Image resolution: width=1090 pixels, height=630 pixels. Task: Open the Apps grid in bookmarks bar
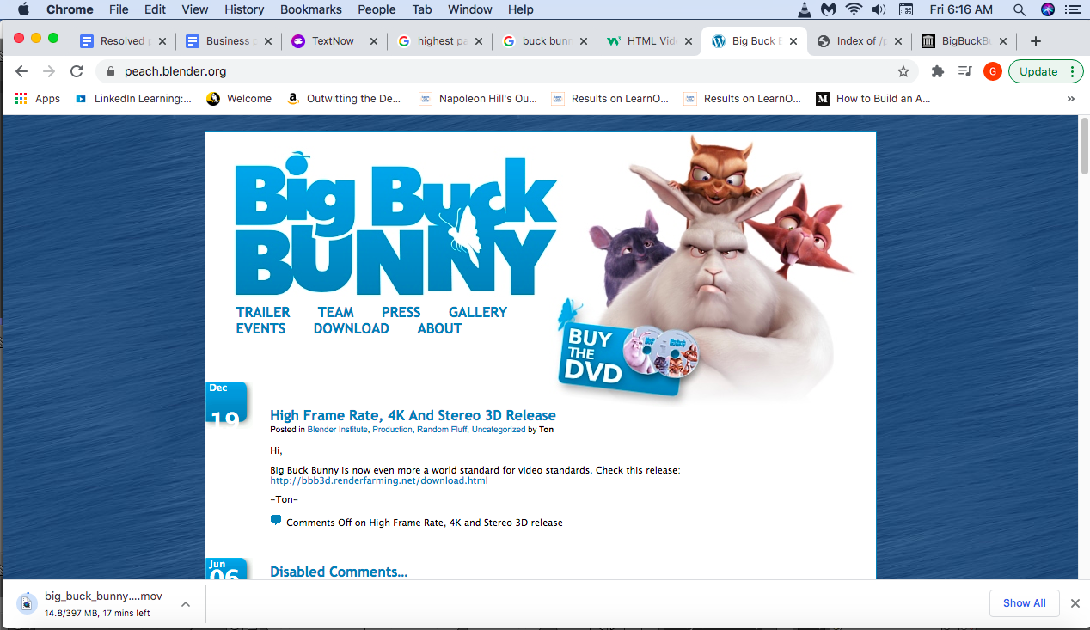[37, 99]
